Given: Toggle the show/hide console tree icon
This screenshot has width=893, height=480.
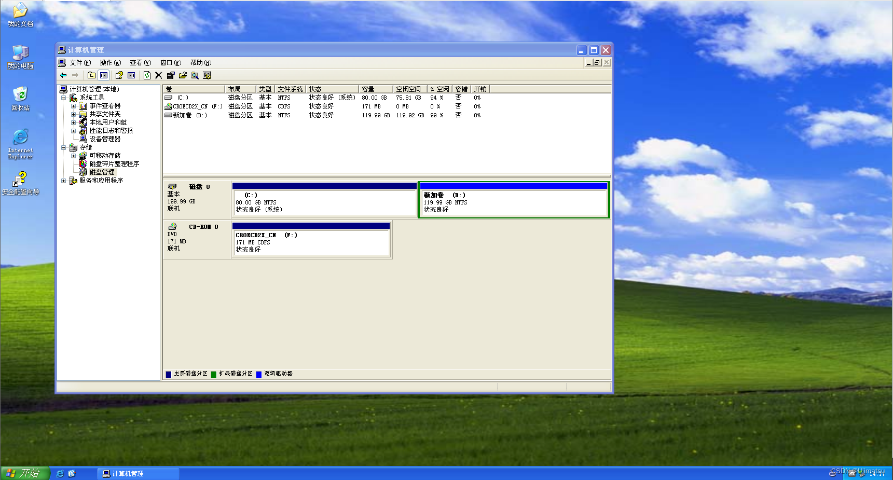Looking at the screenshot, I should (x=104, y=75).
